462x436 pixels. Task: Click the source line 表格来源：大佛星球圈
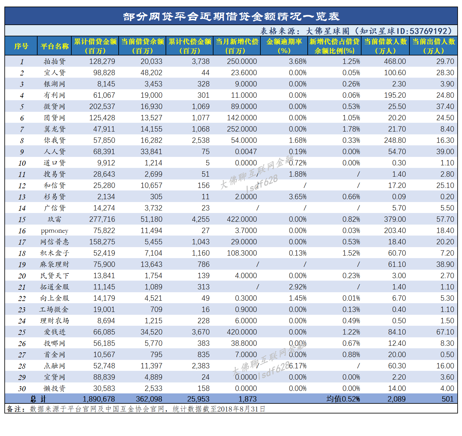click(356, 31)
